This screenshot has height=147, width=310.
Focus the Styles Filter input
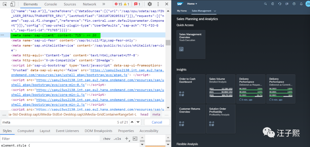51,139
